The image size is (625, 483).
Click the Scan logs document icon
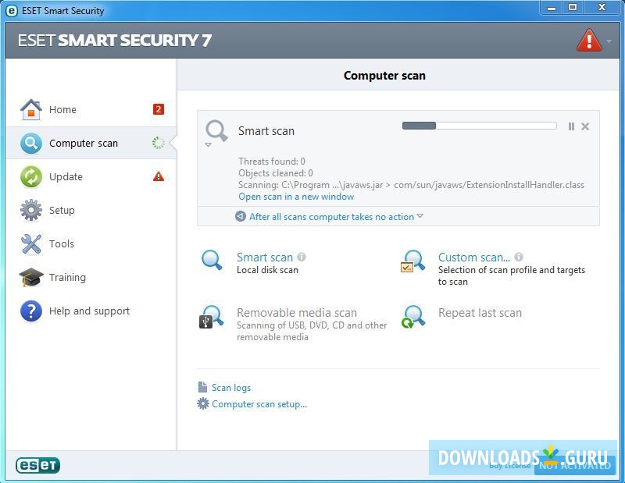pos(202,387)
